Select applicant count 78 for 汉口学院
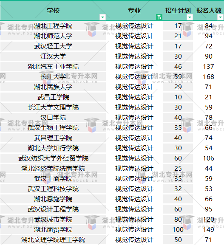Viewport: 224px width, 245px height. (209, 118)
